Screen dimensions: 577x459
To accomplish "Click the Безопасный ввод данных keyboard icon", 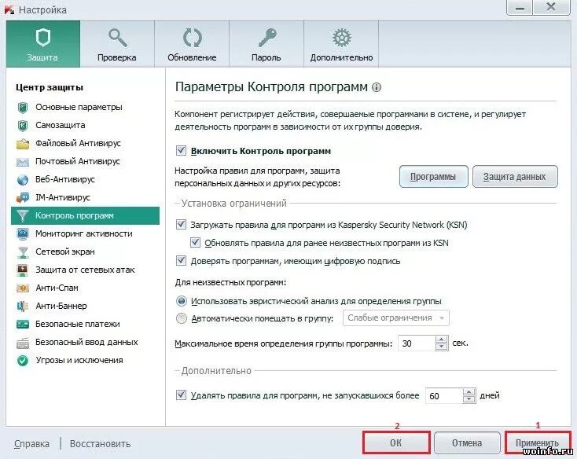I will (x=23, y=343).
